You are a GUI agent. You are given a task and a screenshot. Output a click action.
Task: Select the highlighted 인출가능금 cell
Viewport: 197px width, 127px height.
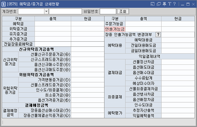(115, 29)
